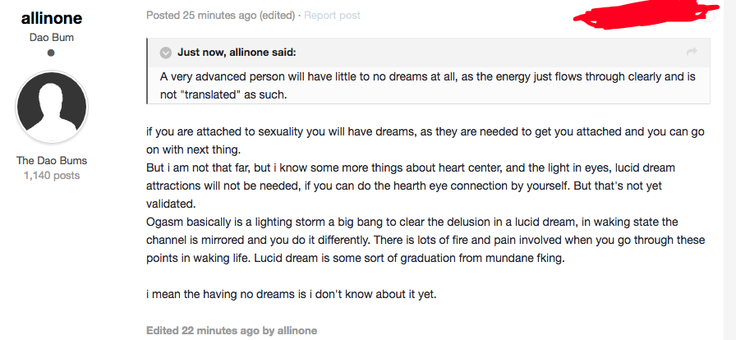Click 'Edited 22 minutes ago by allinone' note
The width and height of the screenshot is (745, 340).
[x=232, y=330]
